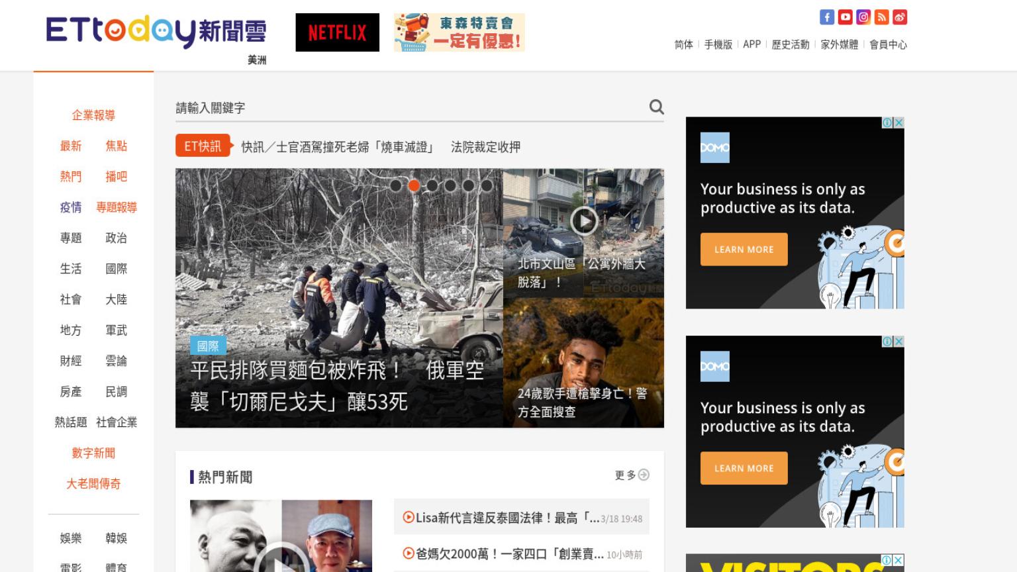1017x572 pixels.
Task: Switch to 简体 version
Action: tap(684, 44)
